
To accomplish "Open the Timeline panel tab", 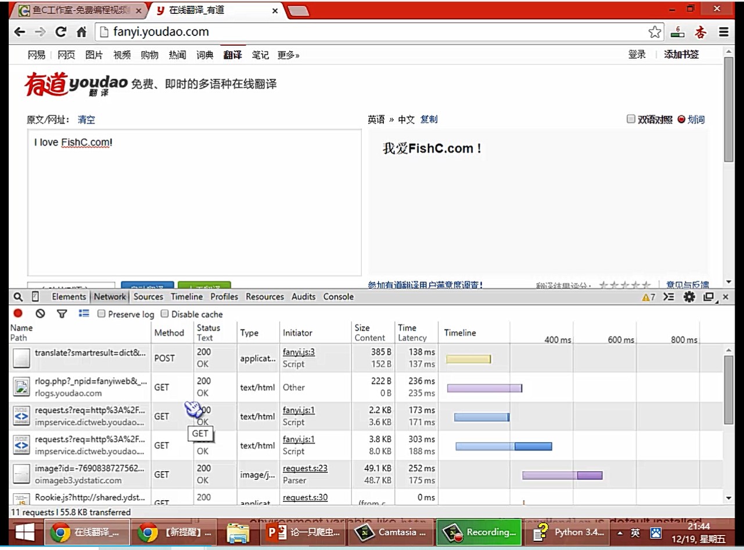I will 186,296.
